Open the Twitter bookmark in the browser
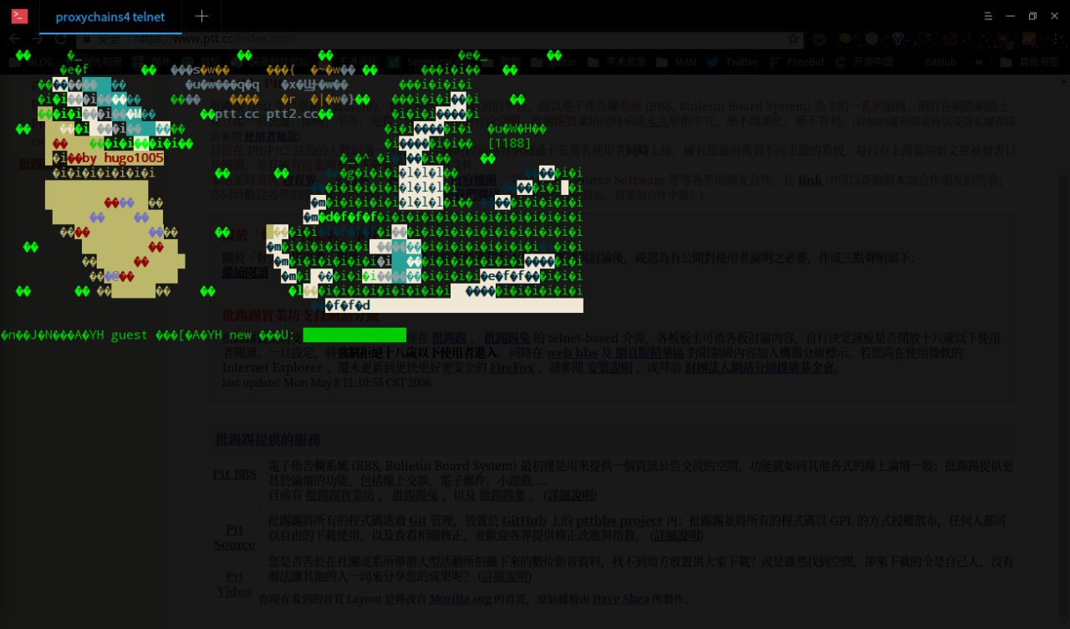 pyautogui.click(x=732, y=62)
